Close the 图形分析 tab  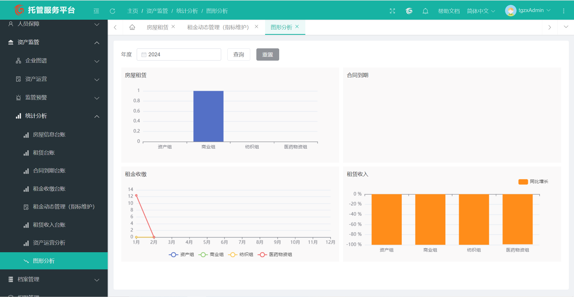click(x=297, y=27)
